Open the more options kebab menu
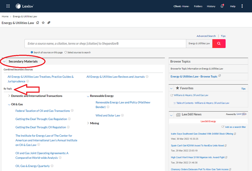Image resolution: width=252 pixels, height=171 pixels. click(x=242, y=6)
